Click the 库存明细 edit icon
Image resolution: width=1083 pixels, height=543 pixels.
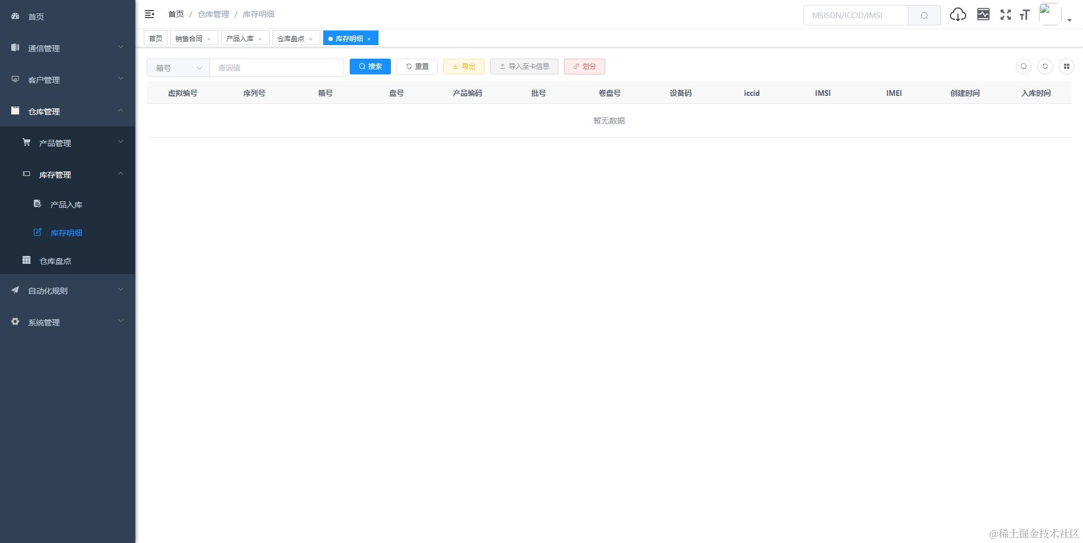pyautogui.click(x=37, y=232)
